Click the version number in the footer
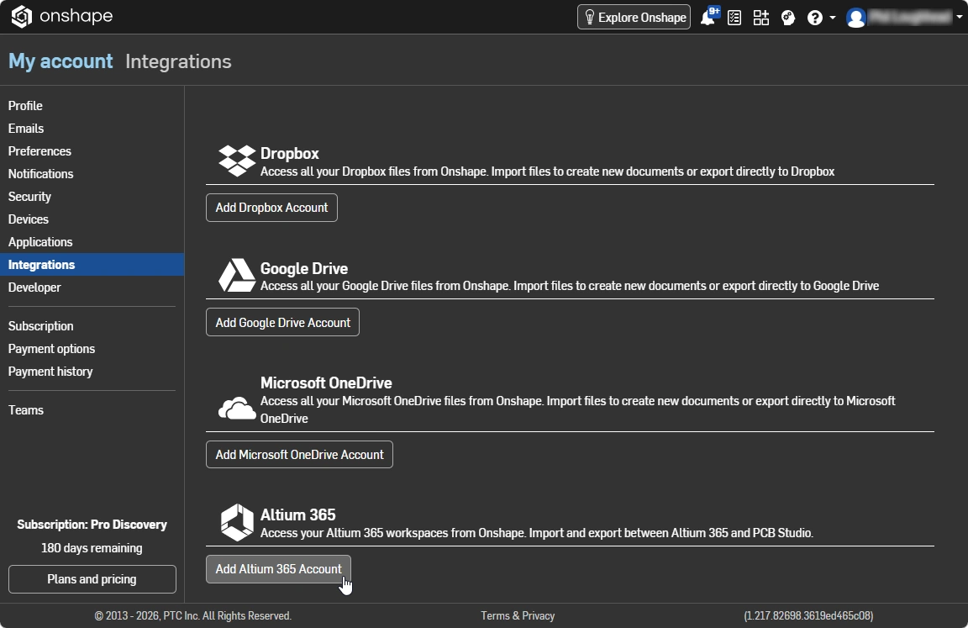 tap(808, 615)
